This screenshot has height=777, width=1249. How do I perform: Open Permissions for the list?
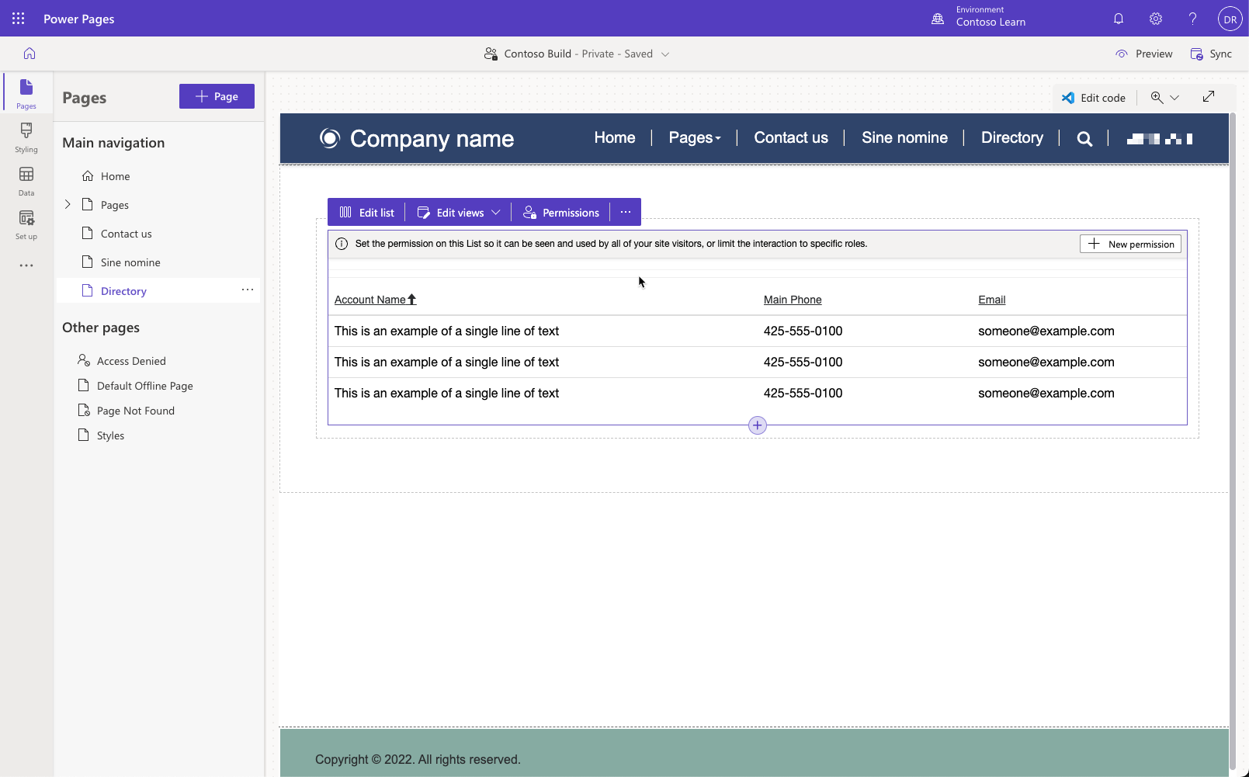[x=561, y=211]
